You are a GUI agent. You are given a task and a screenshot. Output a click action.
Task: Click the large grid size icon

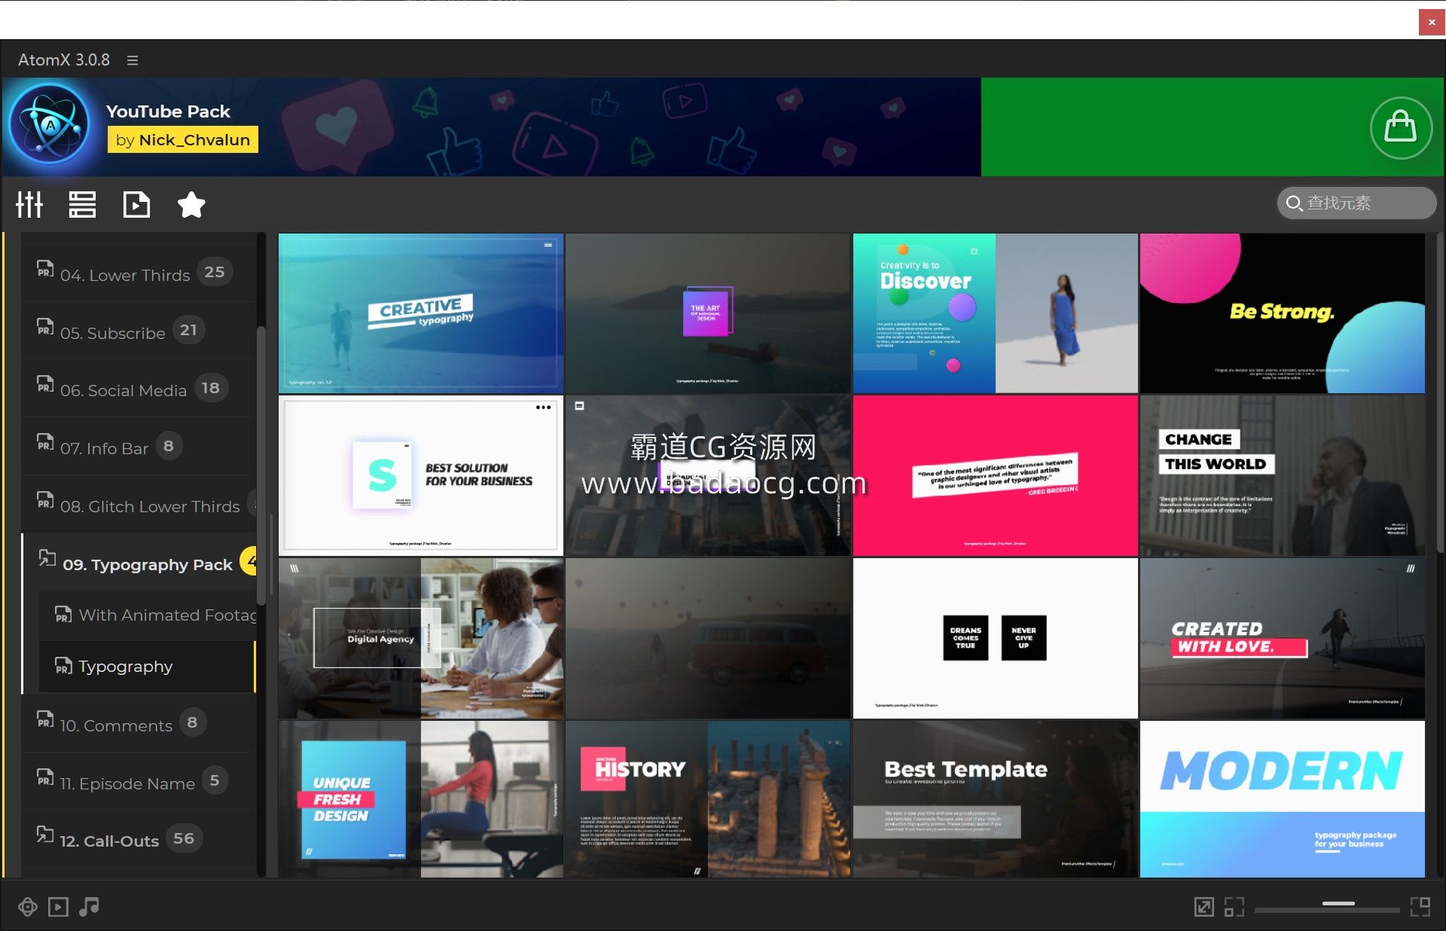tap(1420, 907)
